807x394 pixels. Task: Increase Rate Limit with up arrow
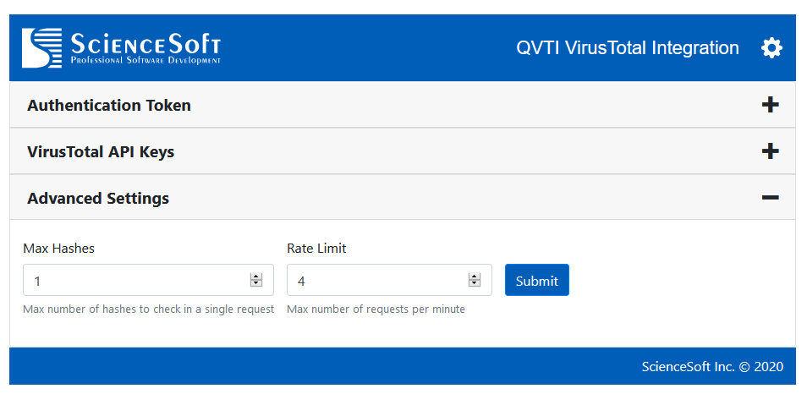(x=475, y=276)
